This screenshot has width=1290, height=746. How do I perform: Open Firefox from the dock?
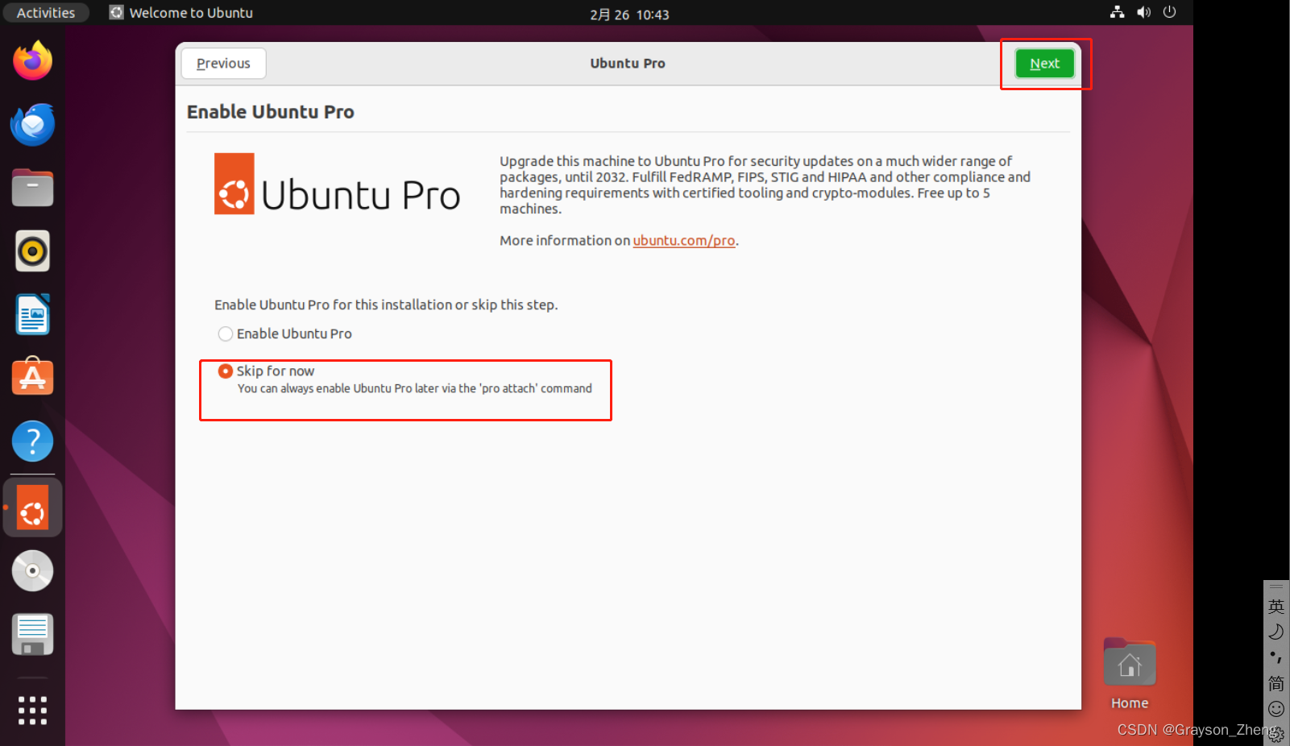[x=32, y=60]
